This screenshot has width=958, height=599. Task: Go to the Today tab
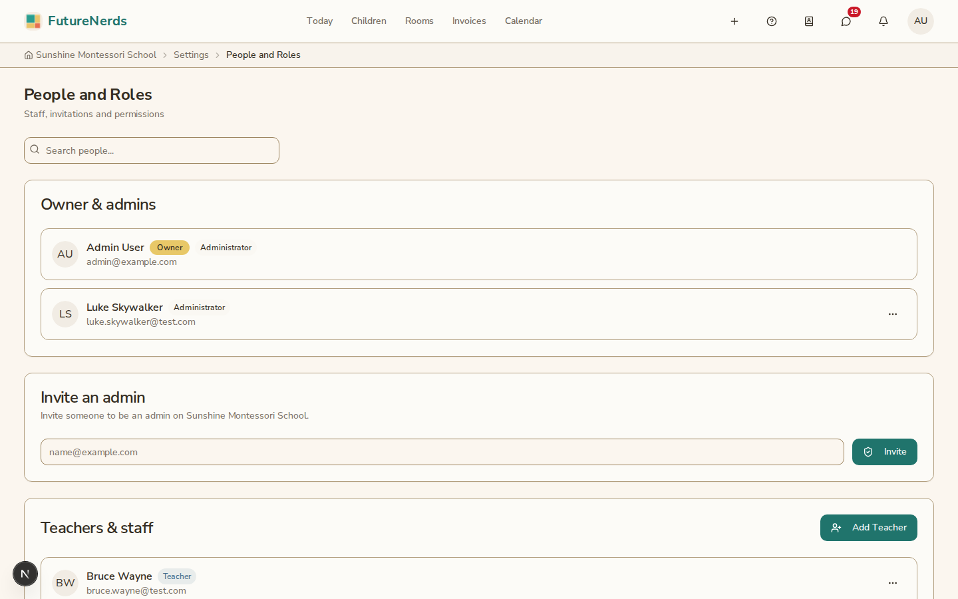pyautogui.click(x=319, y=21)
